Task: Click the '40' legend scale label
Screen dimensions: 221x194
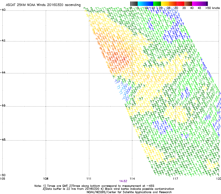Action: (x=192, y=8)
